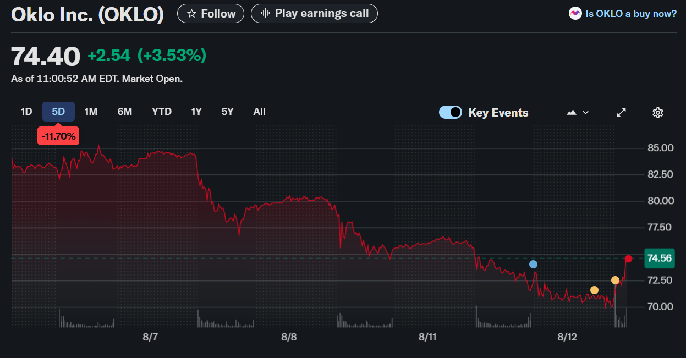Click the 8/7 date label
686x358 pixels.
pyautogui.click(x=150, y=337)
